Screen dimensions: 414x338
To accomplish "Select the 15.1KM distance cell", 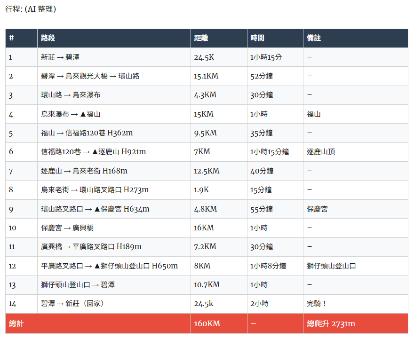I will click(206, 76).
